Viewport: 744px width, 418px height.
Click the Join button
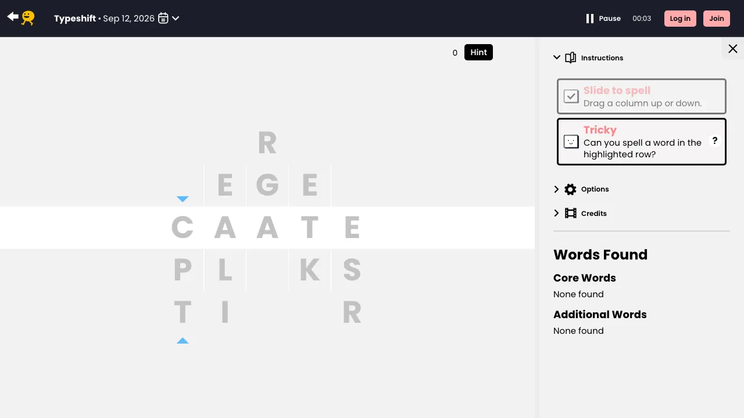click(x=717, y=19)
